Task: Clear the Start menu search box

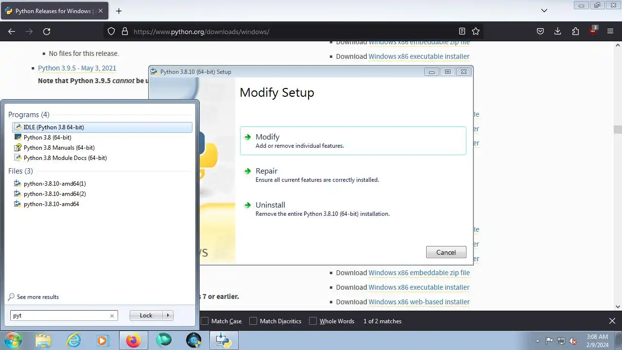Action: (112, 315)
